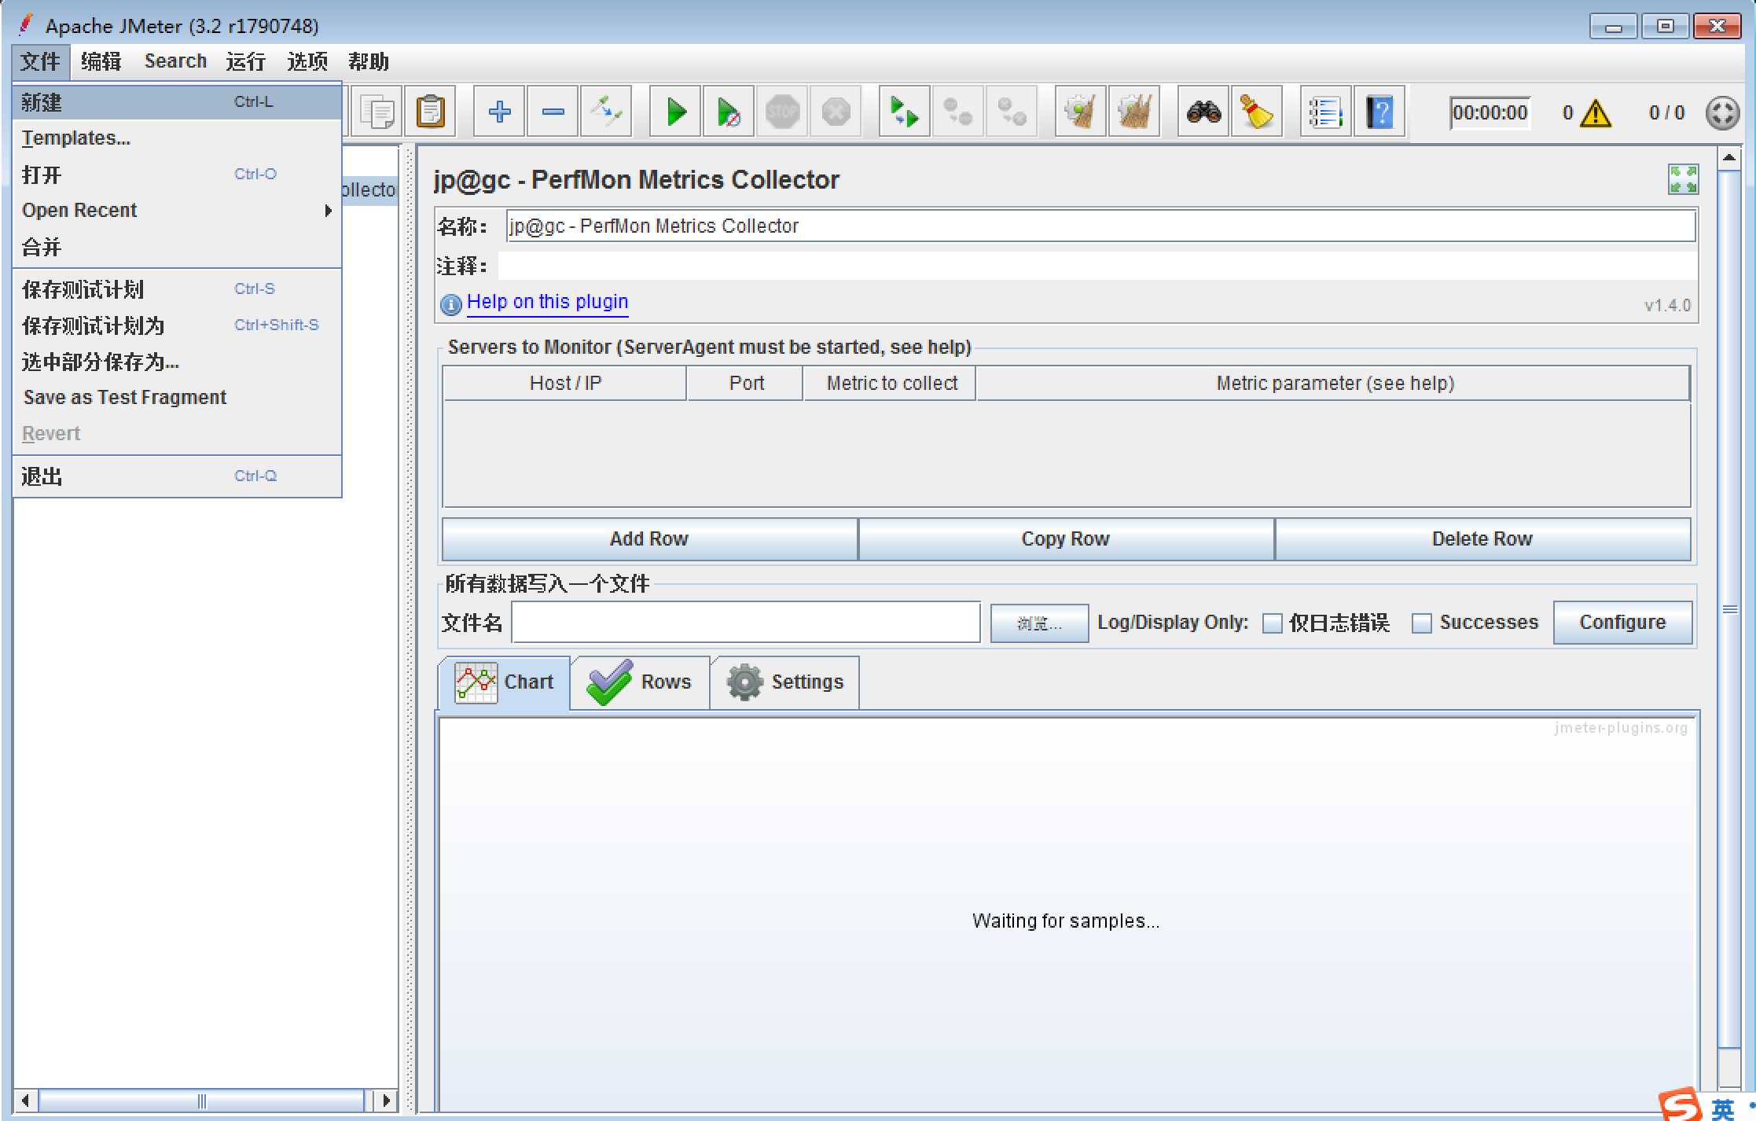Click the Stop sign toolbar icon
Viewport: 1756px width, 1121px height.
[x=782, y=112]
